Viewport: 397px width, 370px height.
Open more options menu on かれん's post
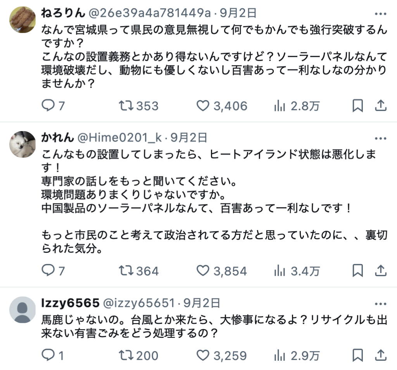coord(381,138)
